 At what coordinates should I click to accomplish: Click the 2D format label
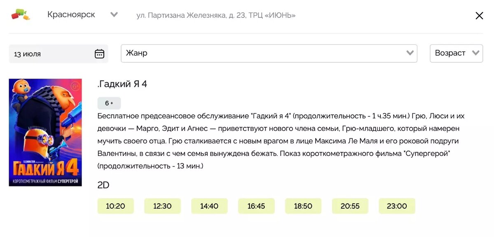click(103, 185)
